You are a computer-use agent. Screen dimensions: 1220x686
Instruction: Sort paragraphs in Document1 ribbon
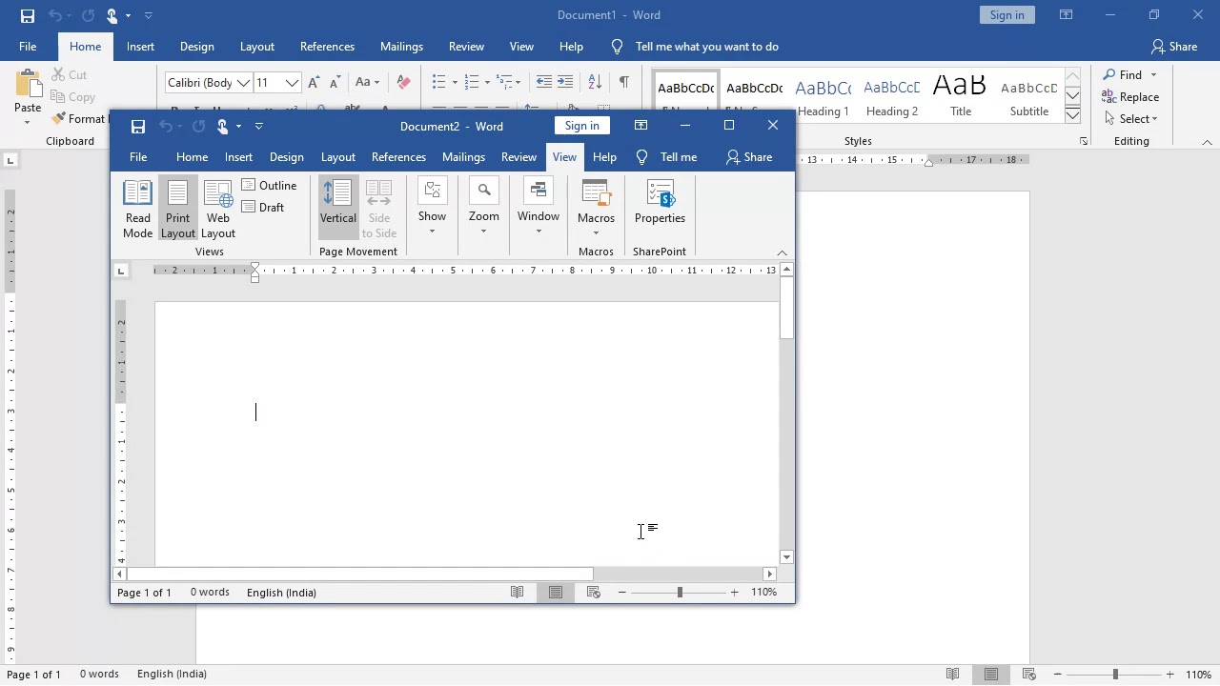click(x=595, y=83)
